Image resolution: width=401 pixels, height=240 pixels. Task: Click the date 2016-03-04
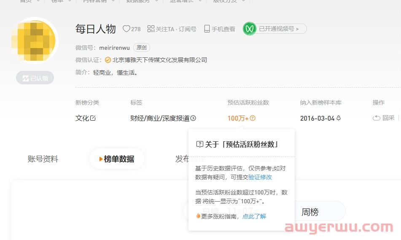coord(317,118)
